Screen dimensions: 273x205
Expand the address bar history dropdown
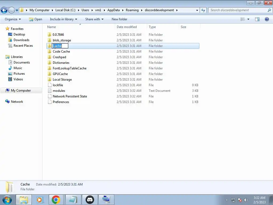coord(197,10)
